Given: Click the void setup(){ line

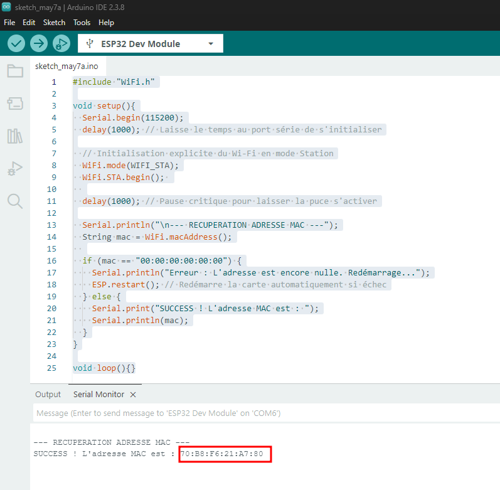Looking at the screenshot, I should coord(104,106).
